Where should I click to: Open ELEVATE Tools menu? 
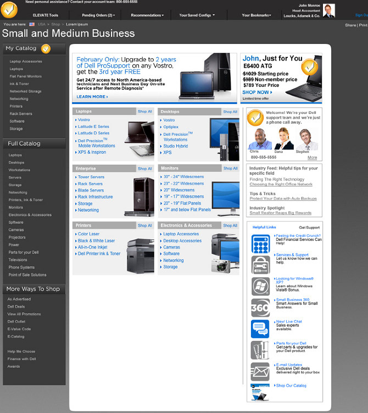(46, 15)
